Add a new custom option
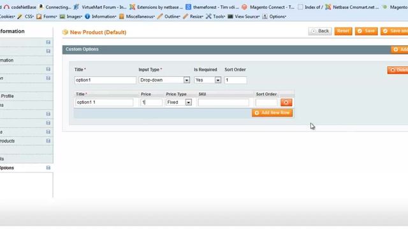The height and width of the screenshot is (229, 408). click(400, 50)
